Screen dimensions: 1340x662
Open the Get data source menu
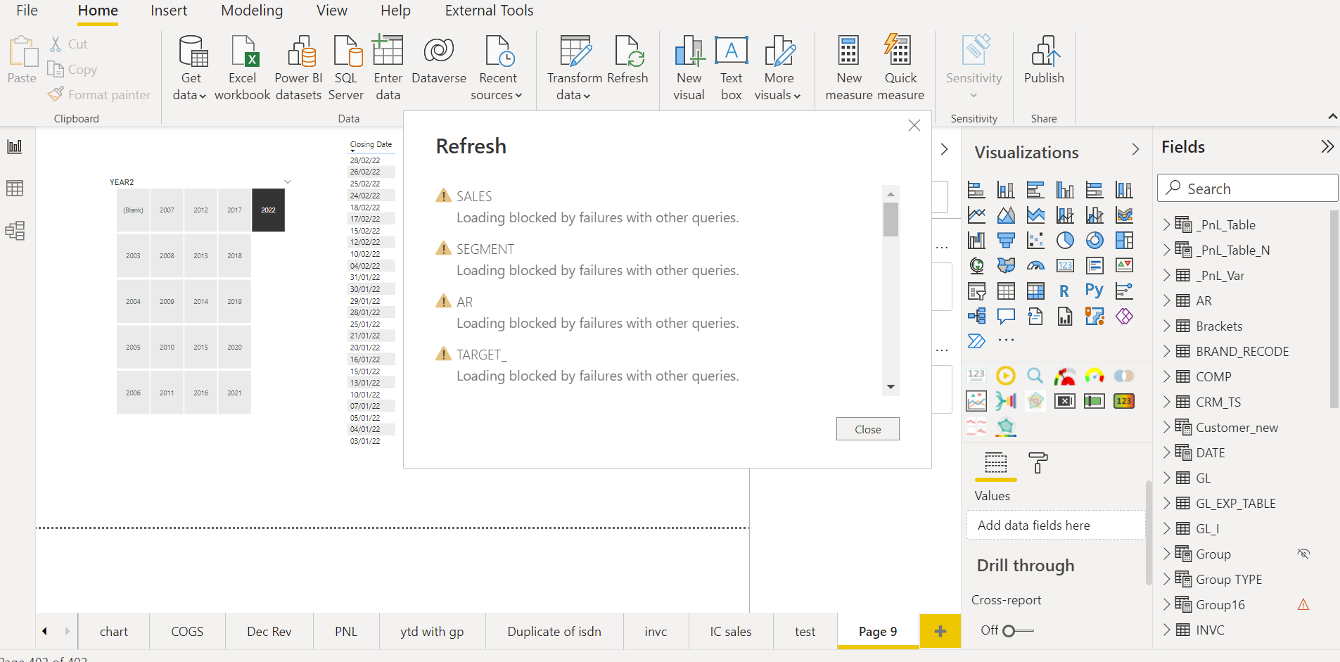(190, 68)
